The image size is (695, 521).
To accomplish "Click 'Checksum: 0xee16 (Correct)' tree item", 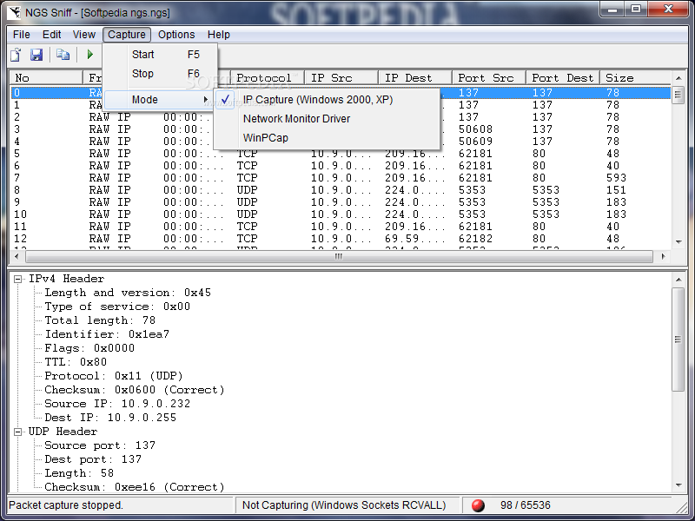I will (135, 487).
